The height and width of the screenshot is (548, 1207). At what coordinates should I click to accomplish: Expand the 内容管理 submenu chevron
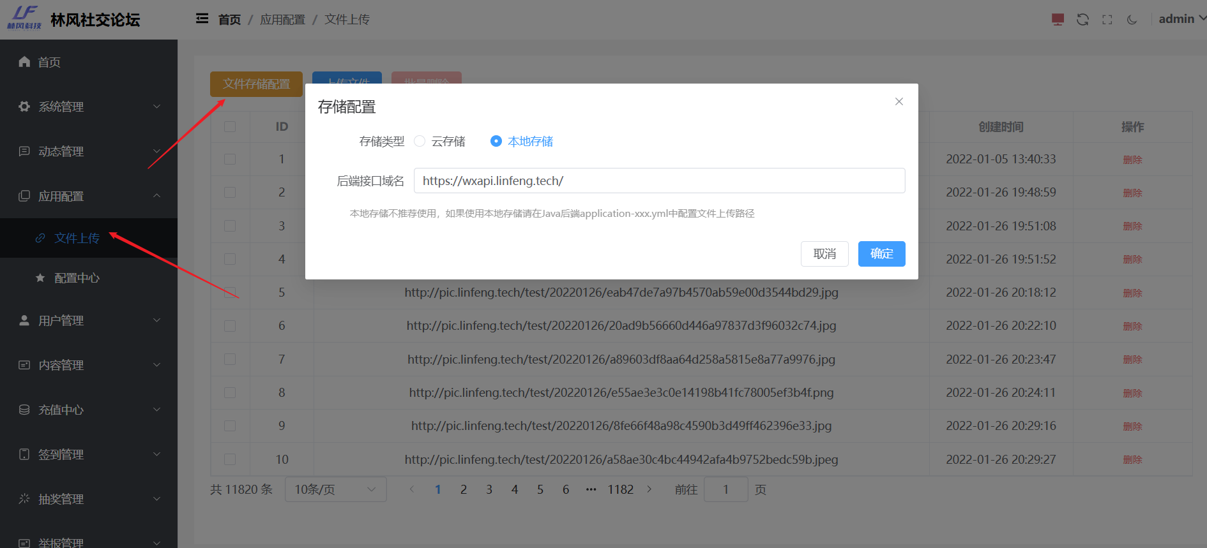156,365
